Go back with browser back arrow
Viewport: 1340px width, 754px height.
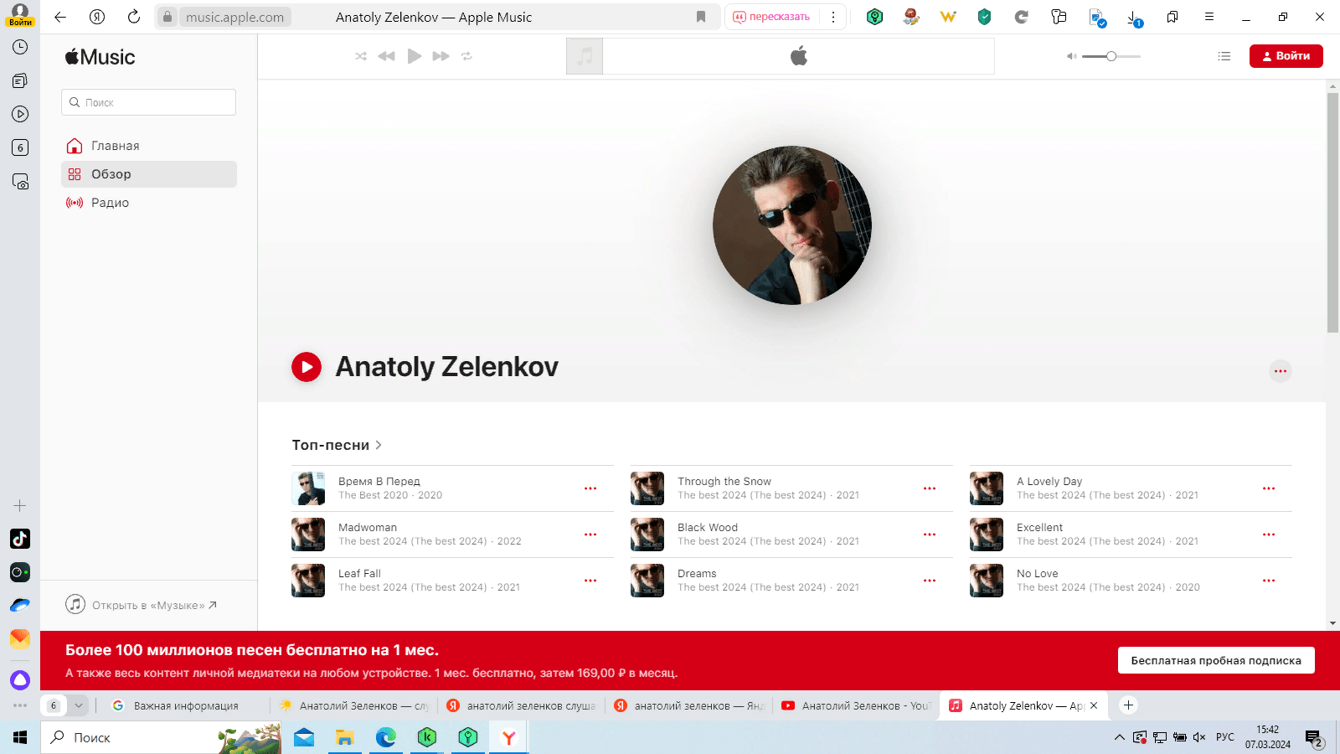tap(60, 17)
